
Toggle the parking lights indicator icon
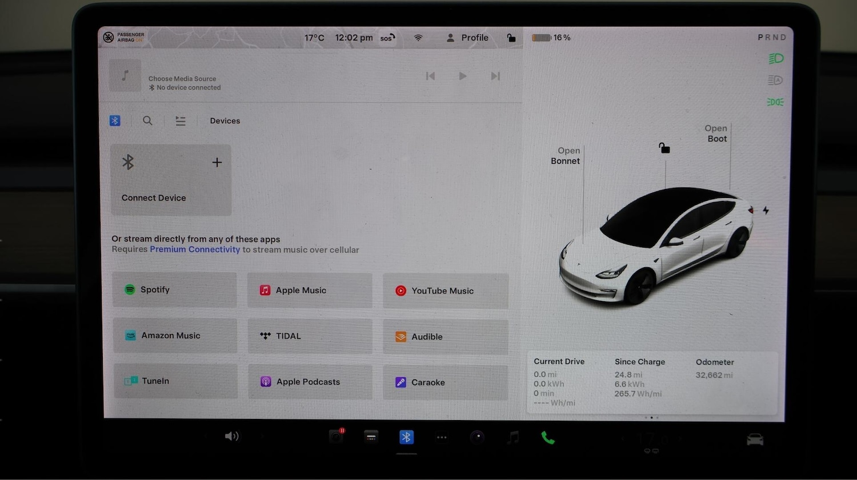(775, 102)
